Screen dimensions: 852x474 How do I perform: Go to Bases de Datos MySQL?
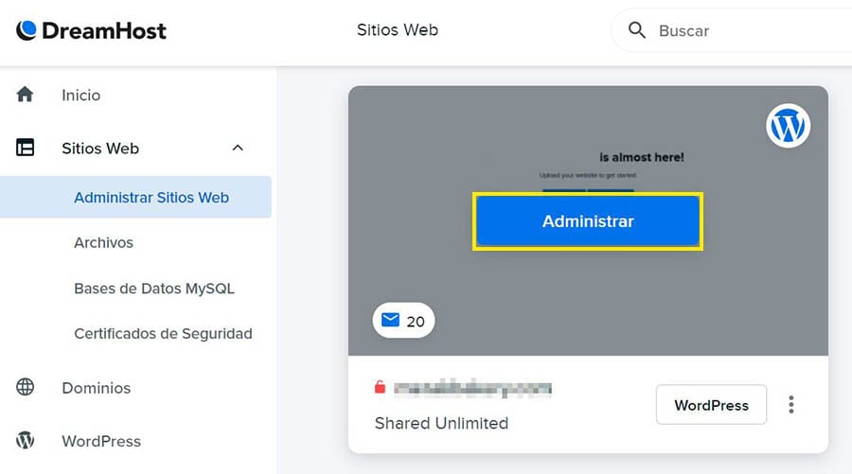tap(154, 289)
